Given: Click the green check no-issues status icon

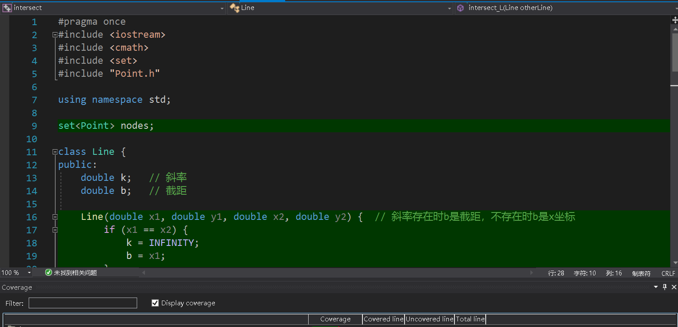Looking at the screenshot, I should 49,272.
